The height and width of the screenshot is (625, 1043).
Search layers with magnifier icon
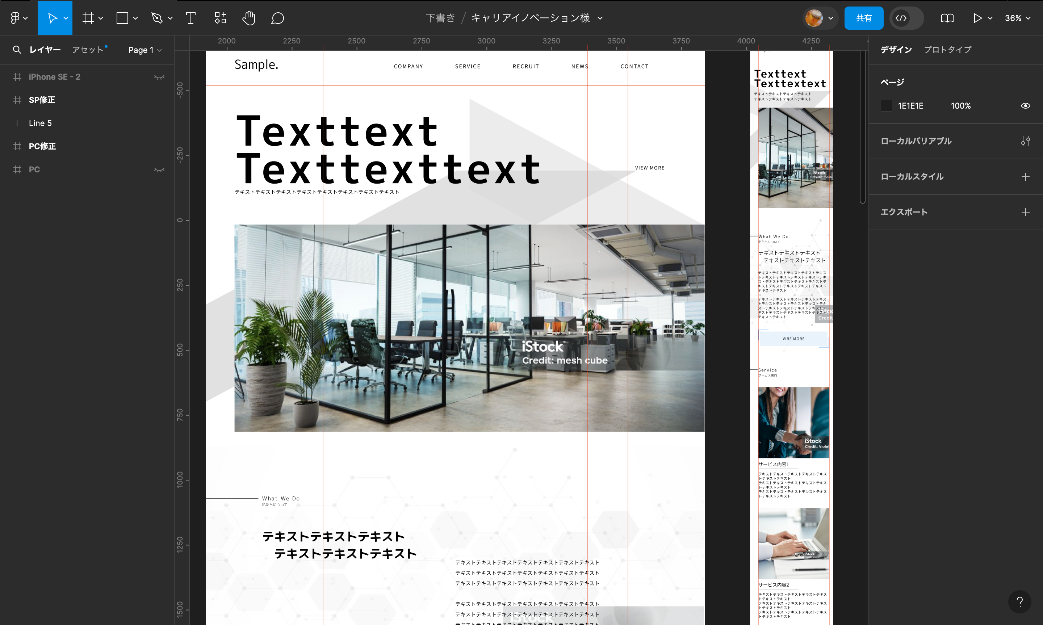tap(17, 50)
